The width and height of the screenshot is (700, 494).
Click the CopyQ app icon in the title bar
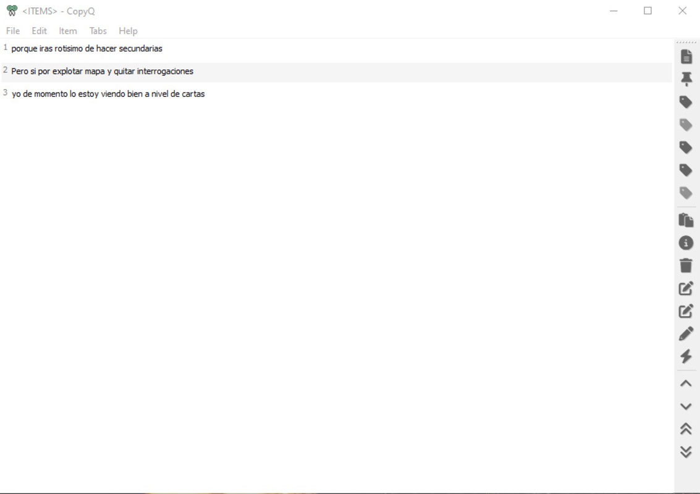click(x=12, y=10)
